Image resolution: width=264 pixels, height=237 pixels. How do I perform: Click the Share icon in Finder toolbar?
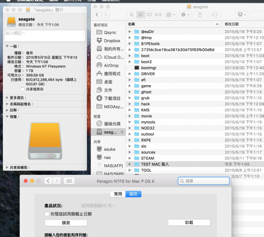point(200,15)
